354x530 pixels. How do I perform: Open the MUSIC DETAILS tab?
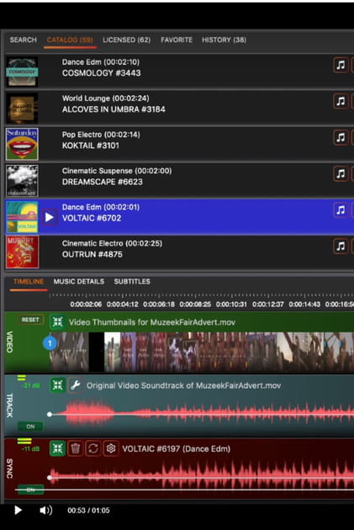coord(79,282)
